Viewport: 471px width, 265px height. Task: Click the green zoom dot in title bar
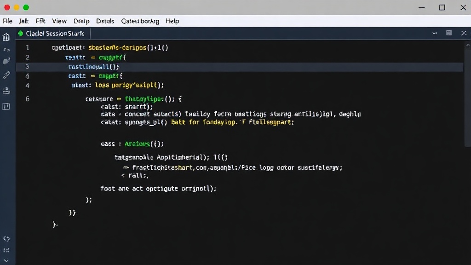coord(26,7)
